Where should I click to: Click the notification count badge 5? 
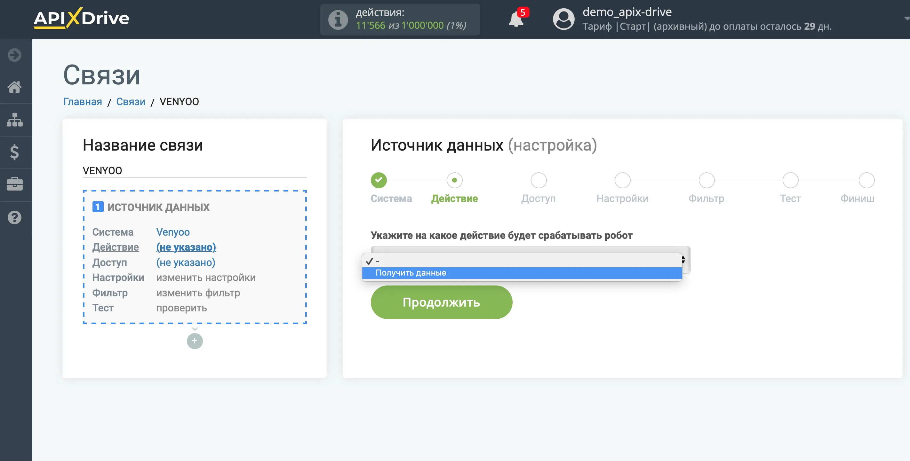pyautogui.click(x=523, y=12)
